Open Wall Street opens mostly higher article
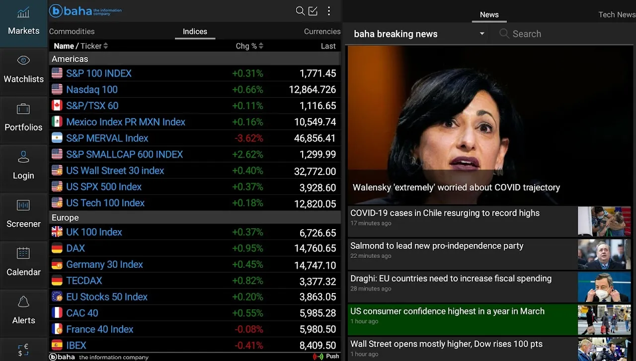The height and width of the screenshot is (361, 636). pos(490,349)
